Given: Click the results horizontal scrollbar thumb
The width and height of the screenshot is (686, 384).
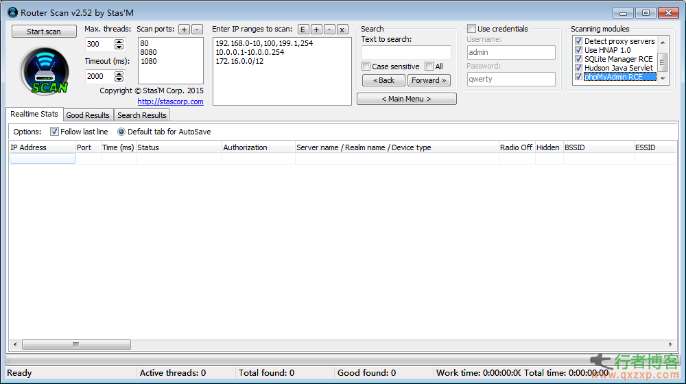Looking at the screenshot, I should tap(76, 345).
